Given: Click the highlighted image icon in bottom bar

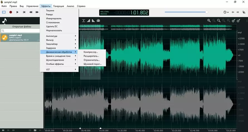Looking at the screenshot, I should pyautogui.click(x=35, y=130).
